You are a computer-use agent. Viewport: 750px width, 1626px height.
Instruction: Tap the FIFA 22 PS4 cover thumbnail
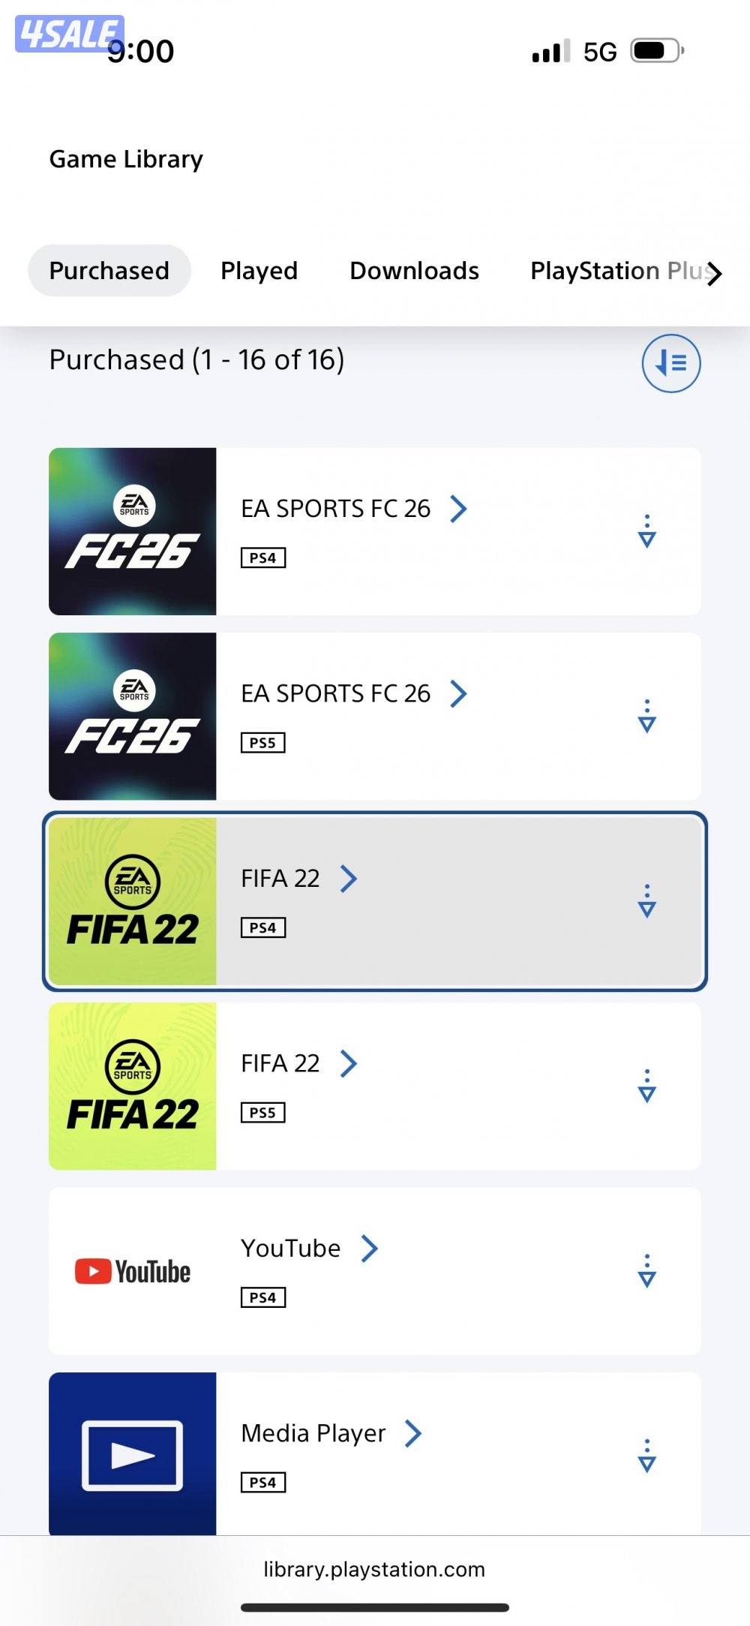133,901
